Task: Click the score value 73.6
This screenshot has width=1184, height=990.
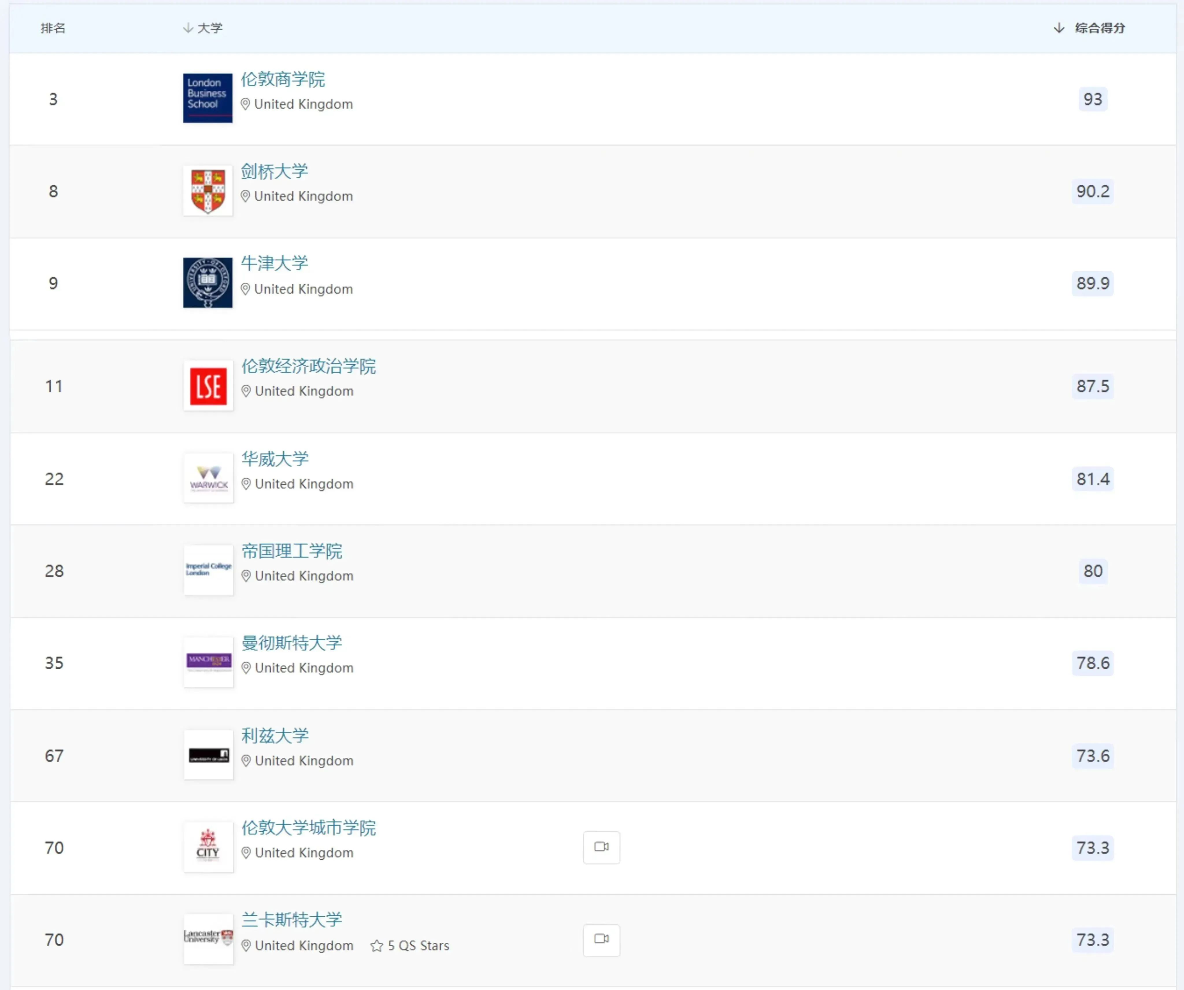Action: click(1093, 755)
